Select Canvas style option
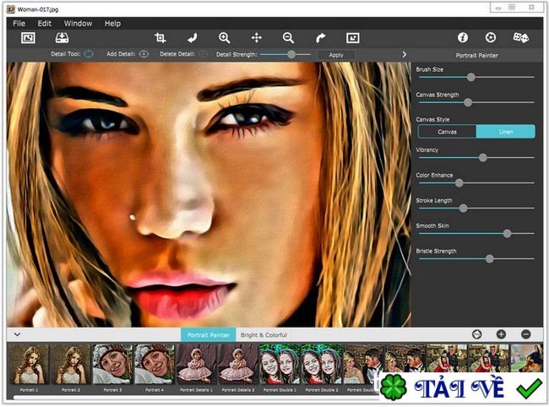The image size is (549, 407). click(x=446, y=131)
